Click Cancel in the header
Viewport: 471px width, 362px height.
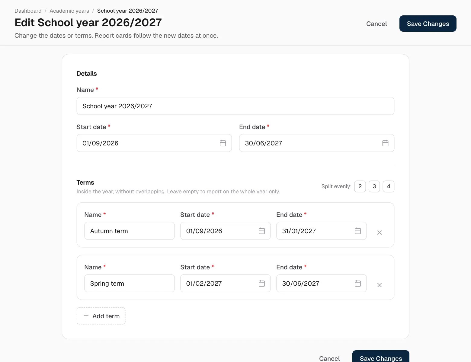(376, 24)
